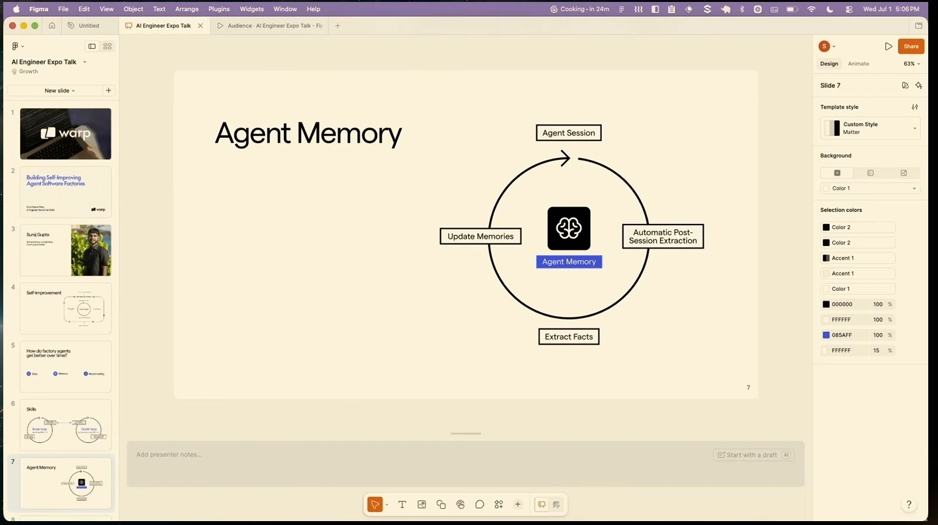Screen dimensions: 938x525
Task: Expand the file title AI Engineer Expo Talk chevron
Action: click(85, 62)
